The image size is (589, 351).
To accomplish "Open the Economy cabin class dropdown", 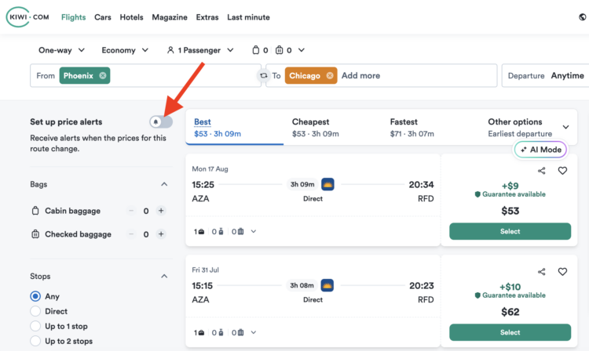I will (125, 50).
